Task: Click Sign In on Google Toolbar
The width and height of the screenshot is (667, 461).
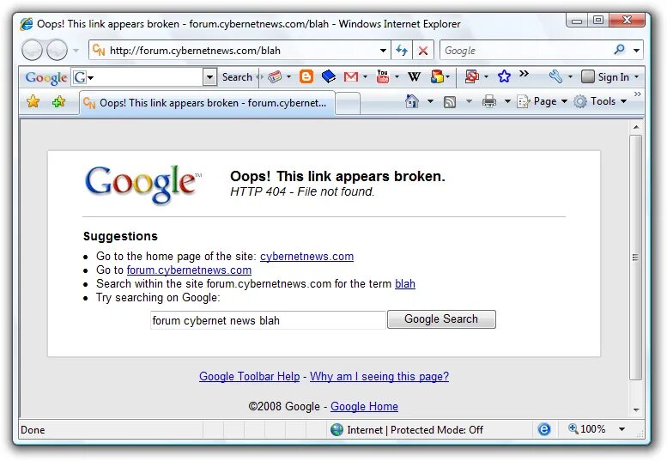Action: (x=613, y=77)
